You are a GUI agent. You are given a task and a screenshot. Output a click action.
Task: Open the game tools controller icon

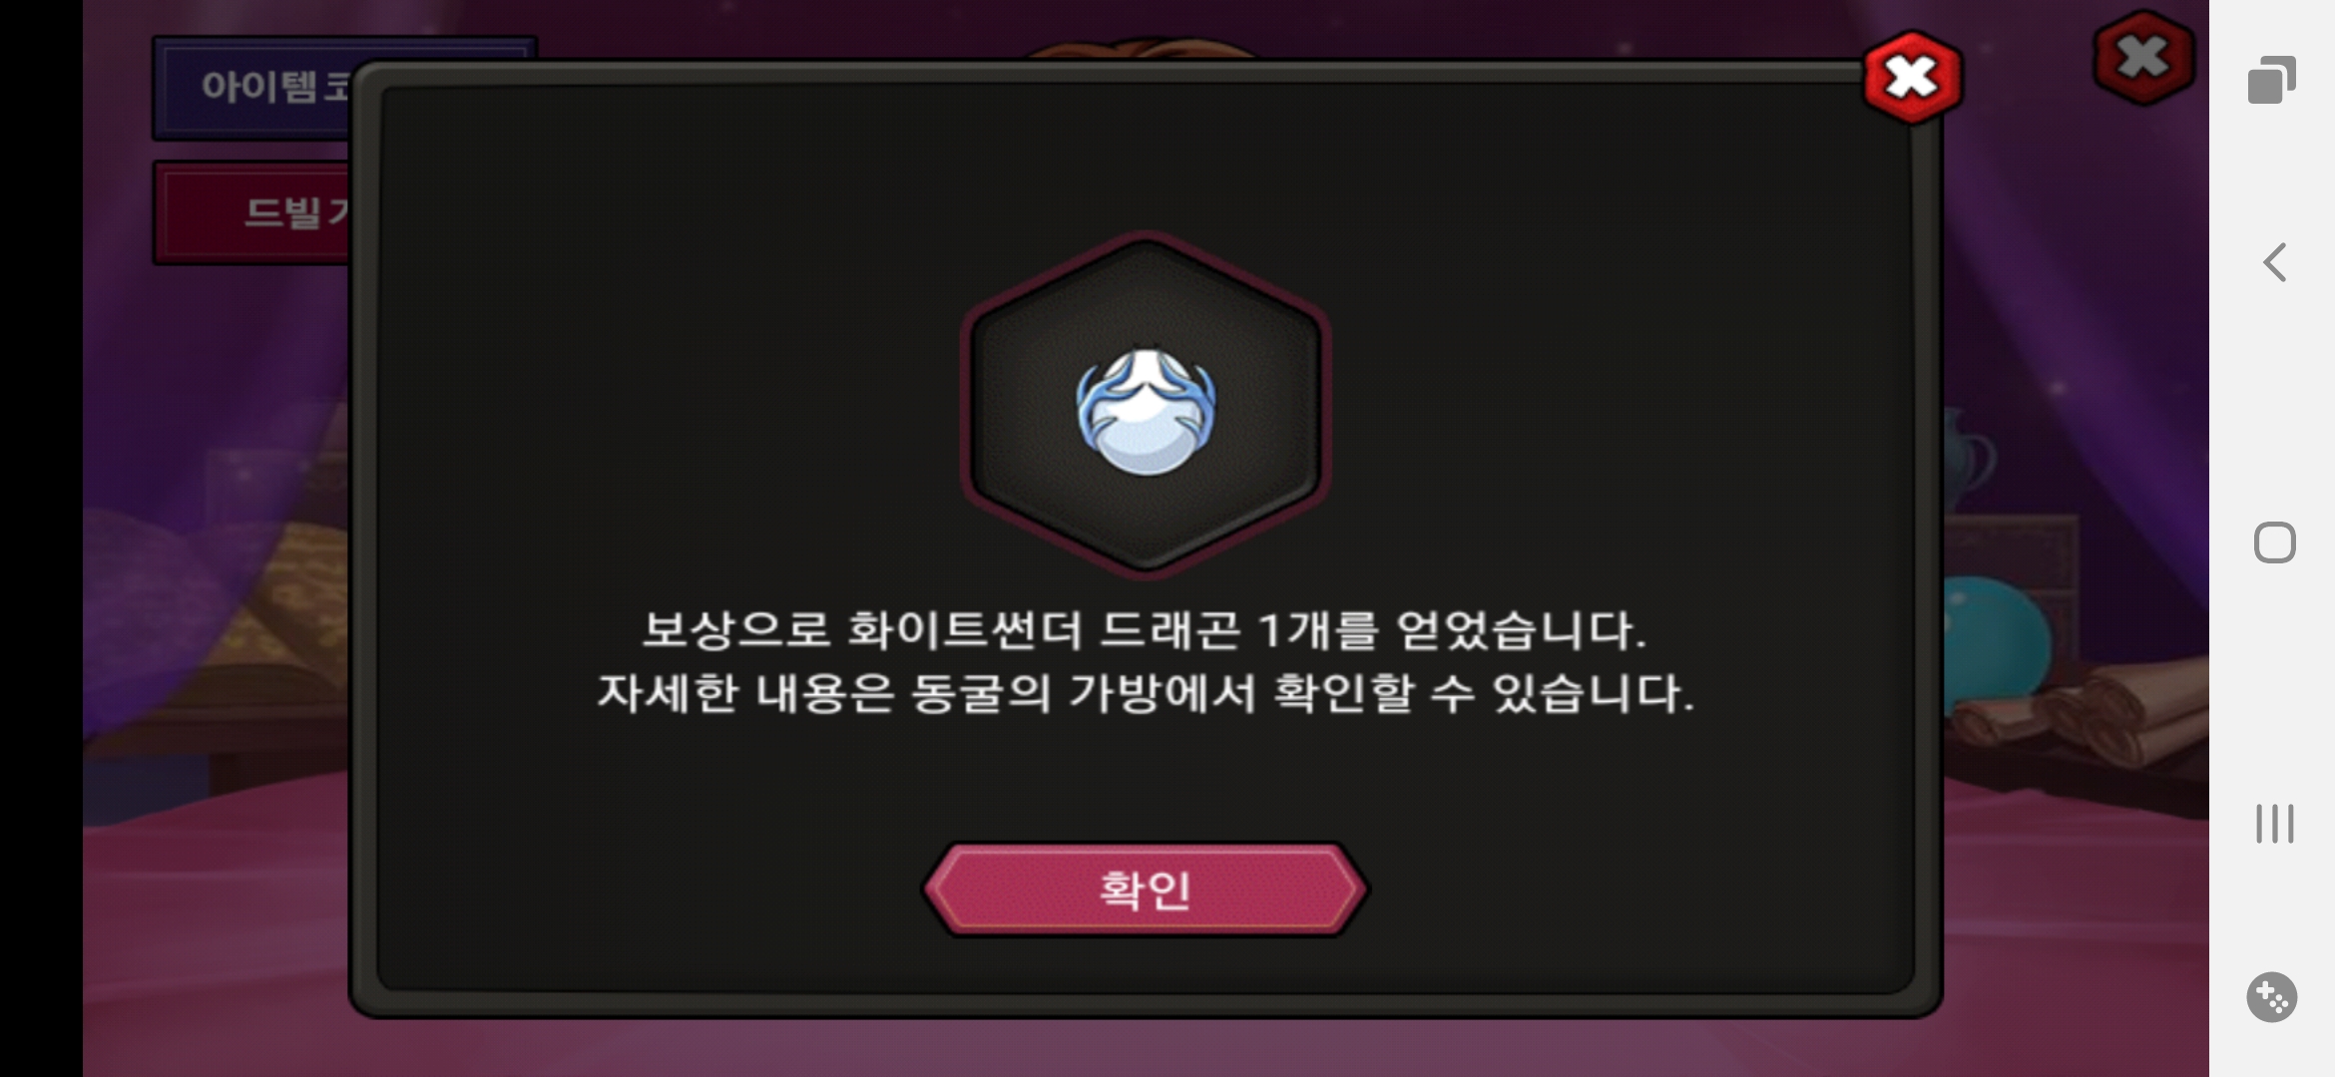point(2272,996)
